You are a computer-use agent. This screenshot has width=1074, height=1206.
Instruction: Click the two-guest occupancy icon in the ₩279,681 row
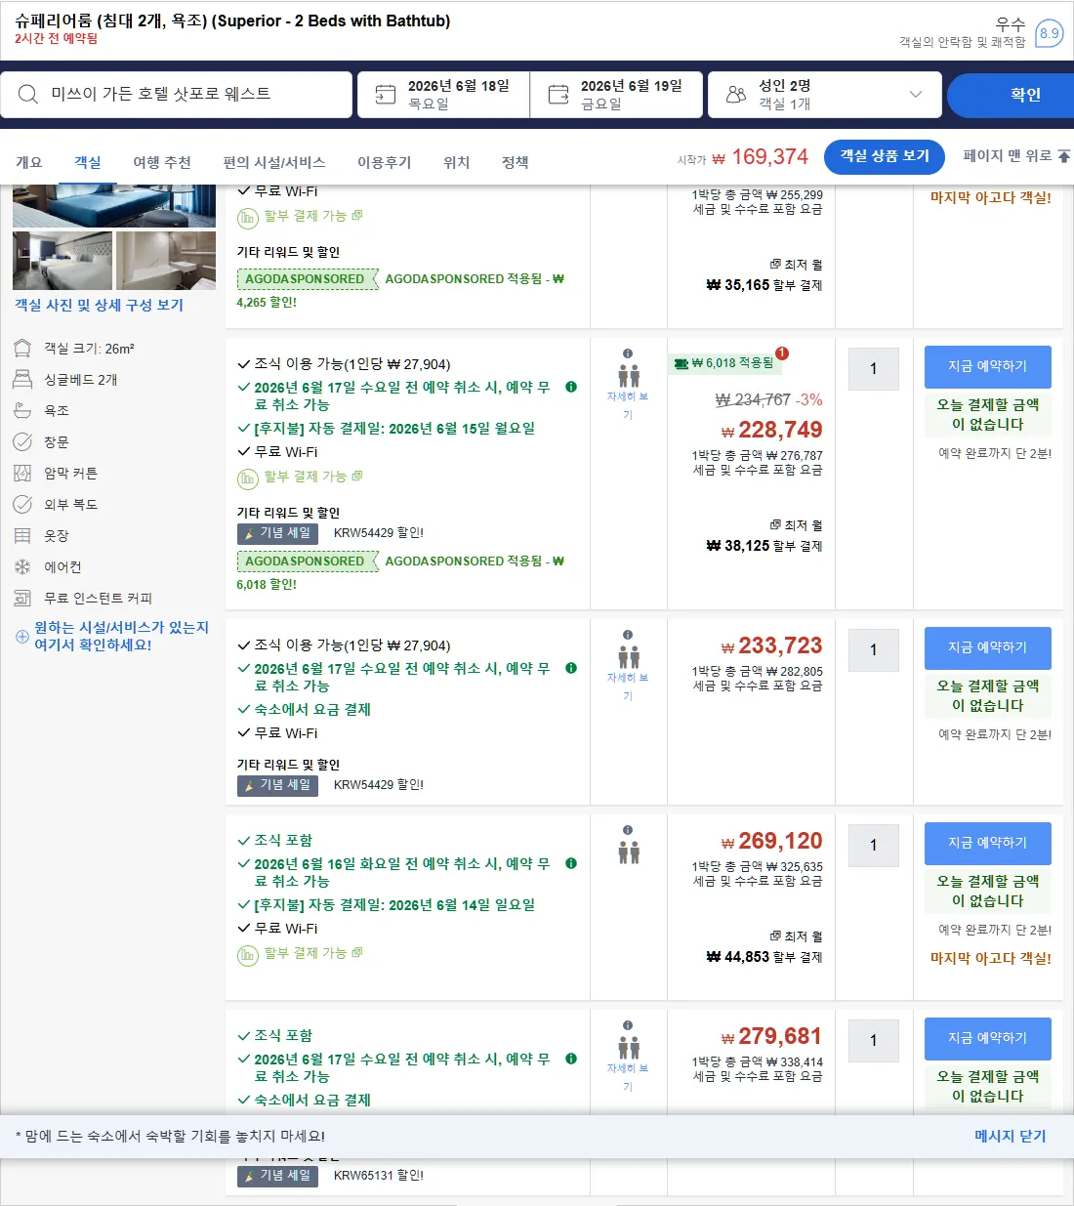coord(629,1048)
